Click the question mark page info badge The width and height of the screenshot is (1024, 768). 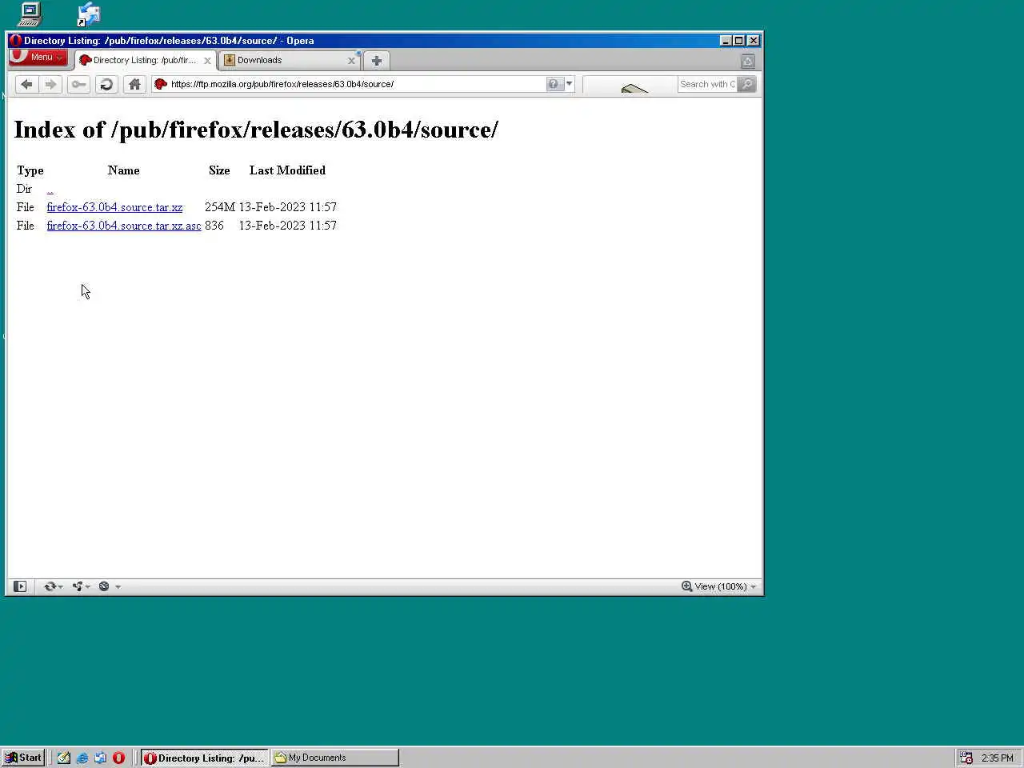pos(554,84)
